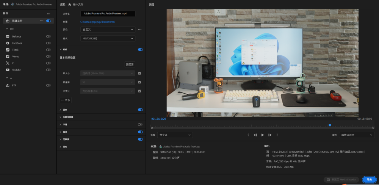Open the Documents output location link

[98, 22]
